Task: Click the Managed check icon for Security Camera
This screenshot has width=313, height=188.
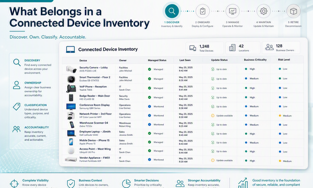Action: coord(149,69)
